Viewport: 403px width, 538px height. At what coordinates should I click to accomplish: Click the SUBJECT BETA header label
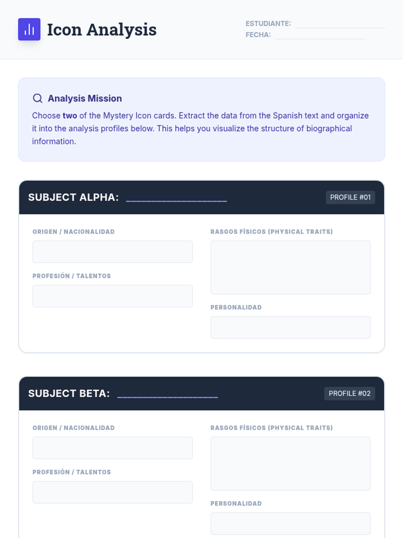(69, 393)
